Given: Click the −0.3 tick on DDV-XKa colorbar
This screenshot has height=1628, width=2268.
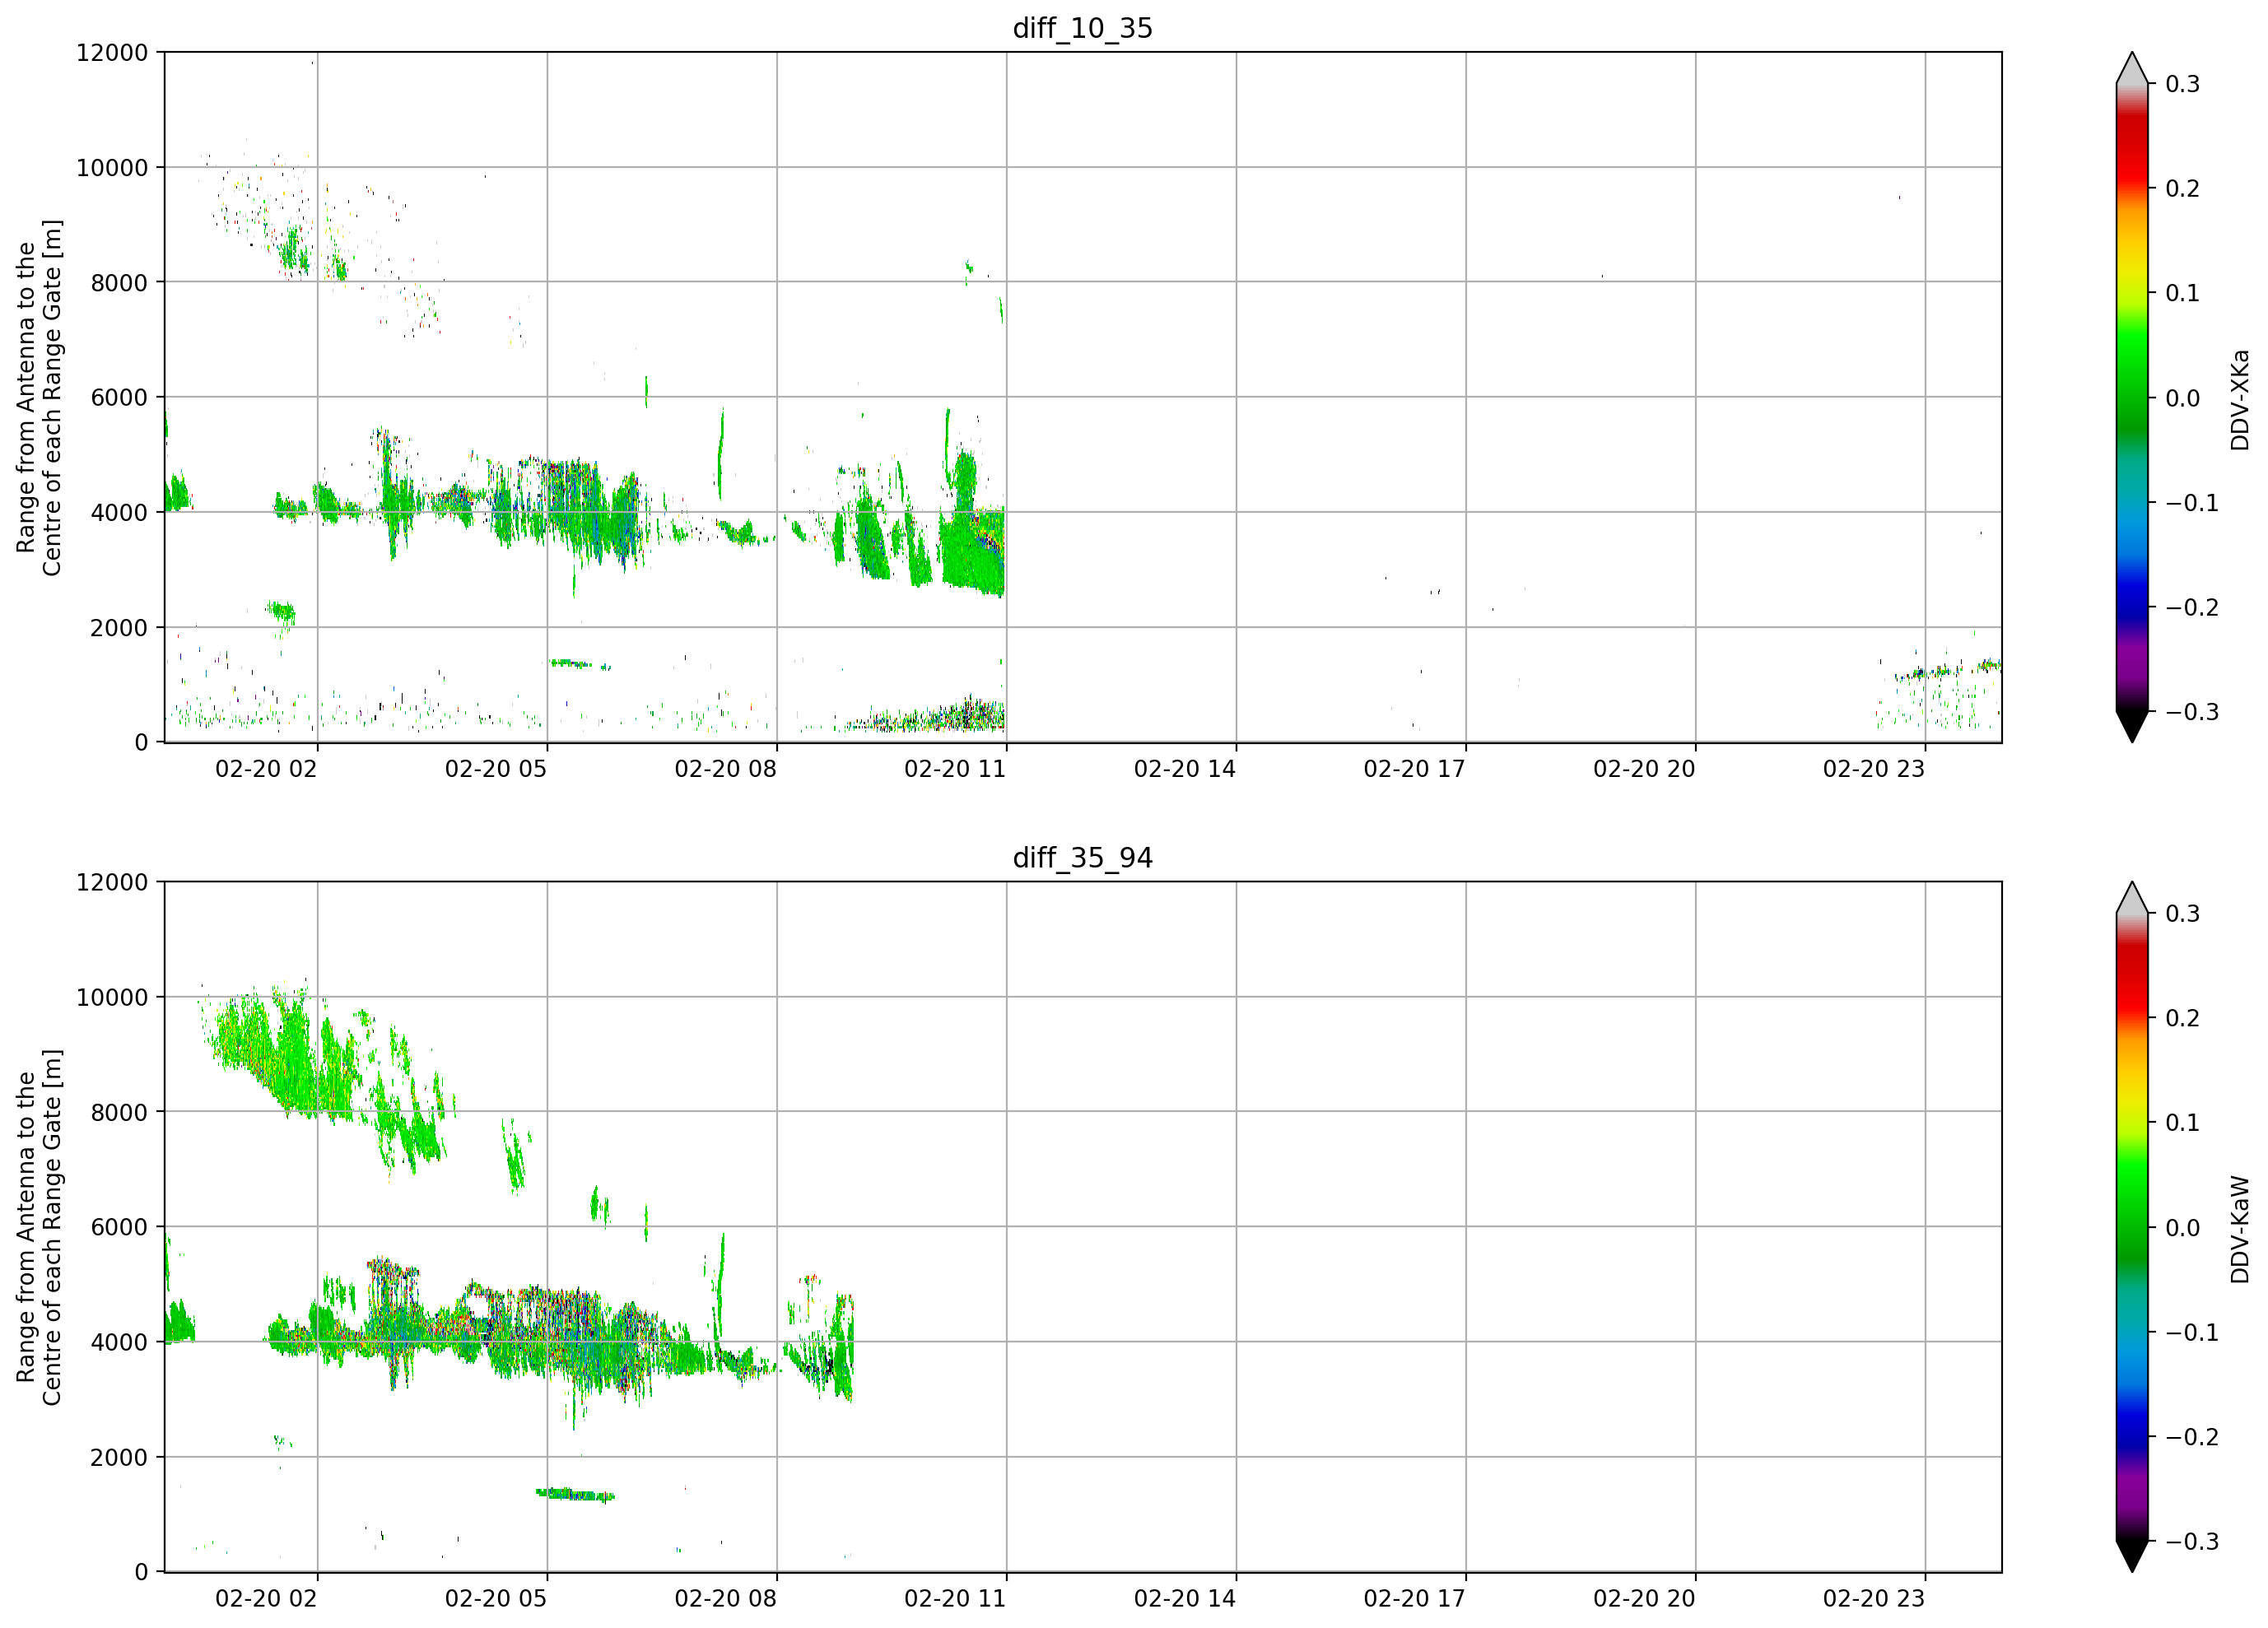Looking at the screenshot, I should tap(2192, 712).
